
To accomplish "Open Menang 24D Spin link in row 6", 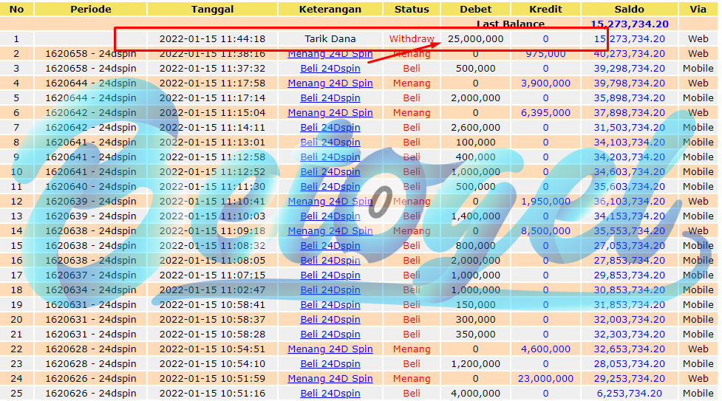I will (330, 113).
